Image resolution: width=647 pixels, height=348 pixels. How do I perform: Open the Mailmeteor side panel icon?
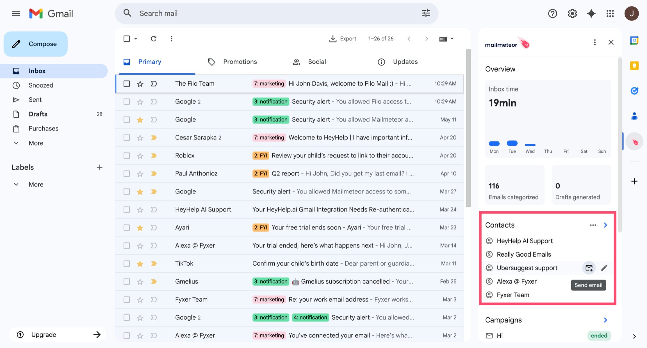(x=634, y=141)
